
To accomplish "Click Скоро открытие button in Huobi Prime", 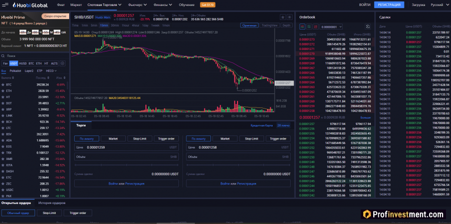I will tap(56, 16).
